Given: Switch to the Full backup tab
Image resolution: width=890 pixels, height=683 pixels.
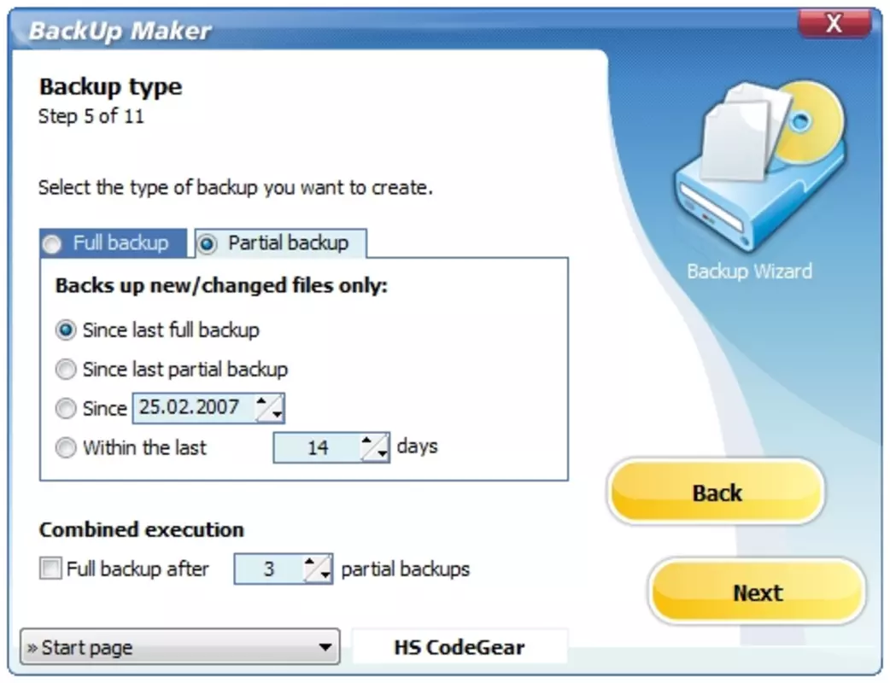Looking at the screenshot, I should [113, 243].
